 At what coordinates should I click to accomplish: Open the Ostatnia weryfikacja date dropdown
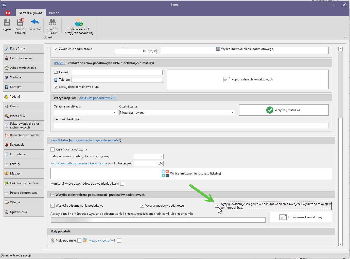115,113
